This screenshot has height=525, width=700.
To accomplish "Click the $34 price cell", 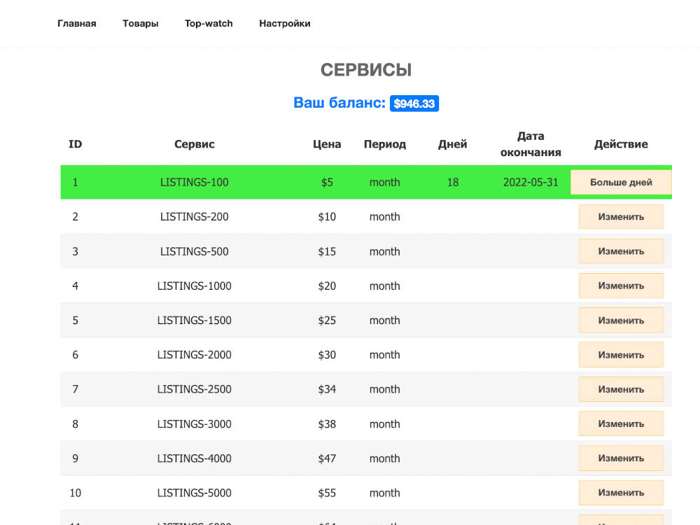I will pos(327,389).
